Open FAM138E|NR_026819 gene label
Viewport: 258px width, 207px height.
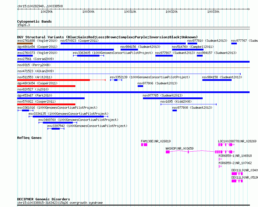pos(156,141)
